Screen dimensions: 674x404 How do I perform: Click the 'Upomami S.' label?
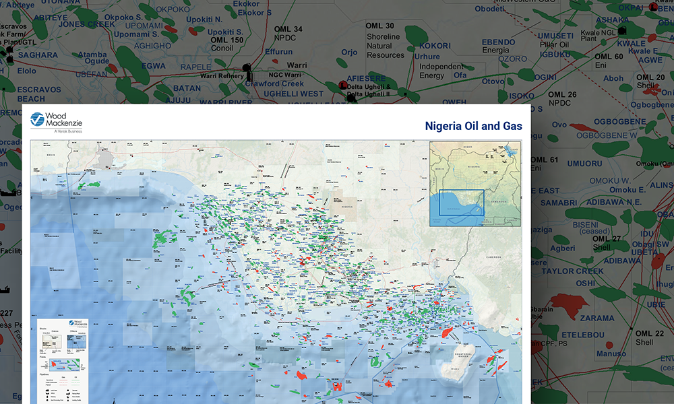coord(136,34)
